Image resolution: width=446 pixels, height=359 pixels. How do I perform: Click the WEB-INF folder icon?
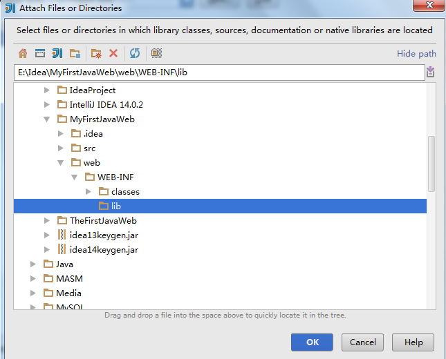coord(90,177)
